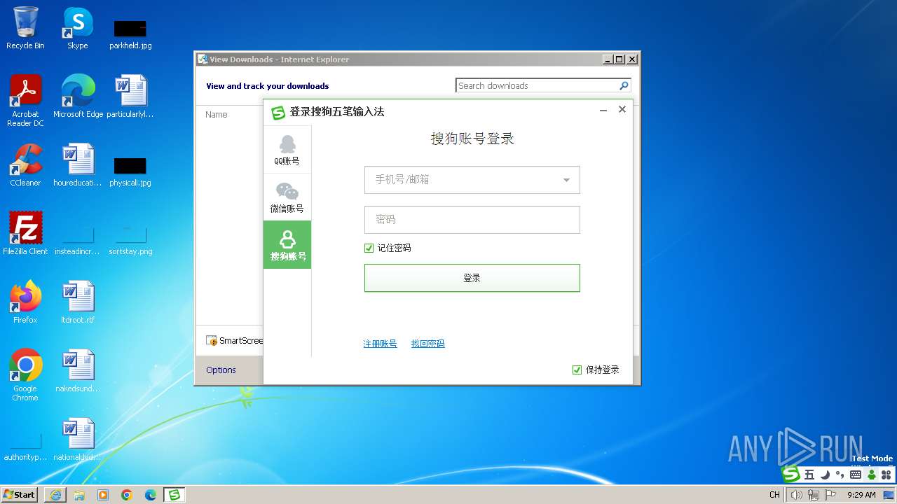Open the Start menu
The image size is (897, 504).
[20, 495]
